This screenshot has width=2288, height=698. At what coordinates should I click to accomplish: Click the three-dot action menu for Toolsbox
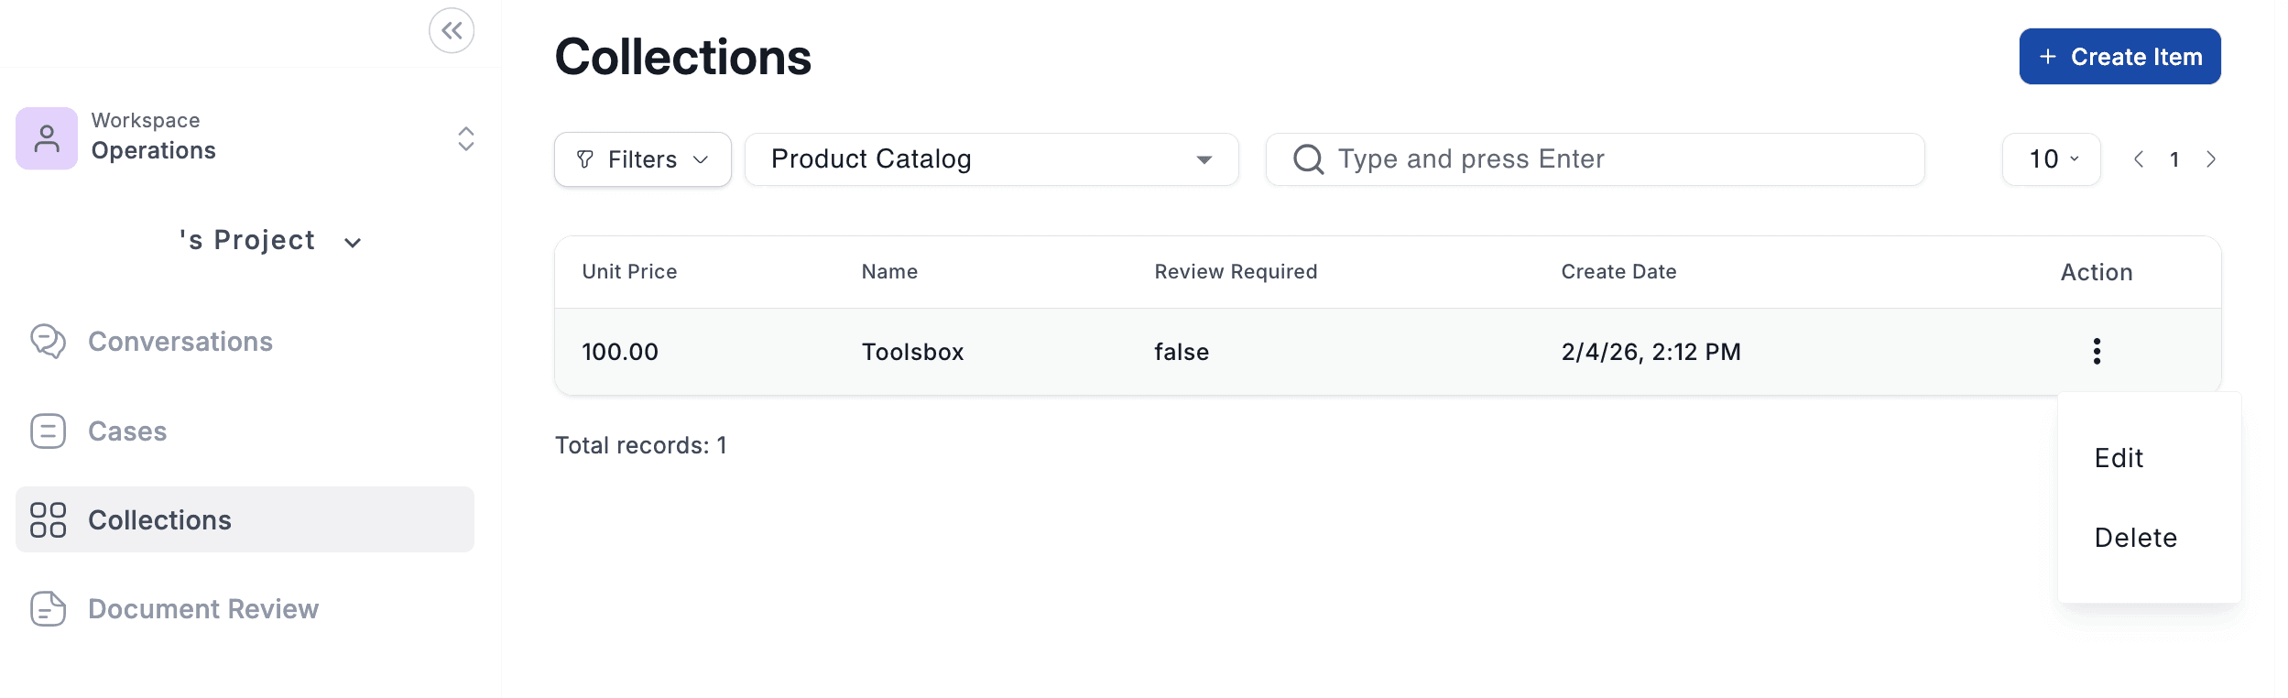click(x=2097, y=352)
